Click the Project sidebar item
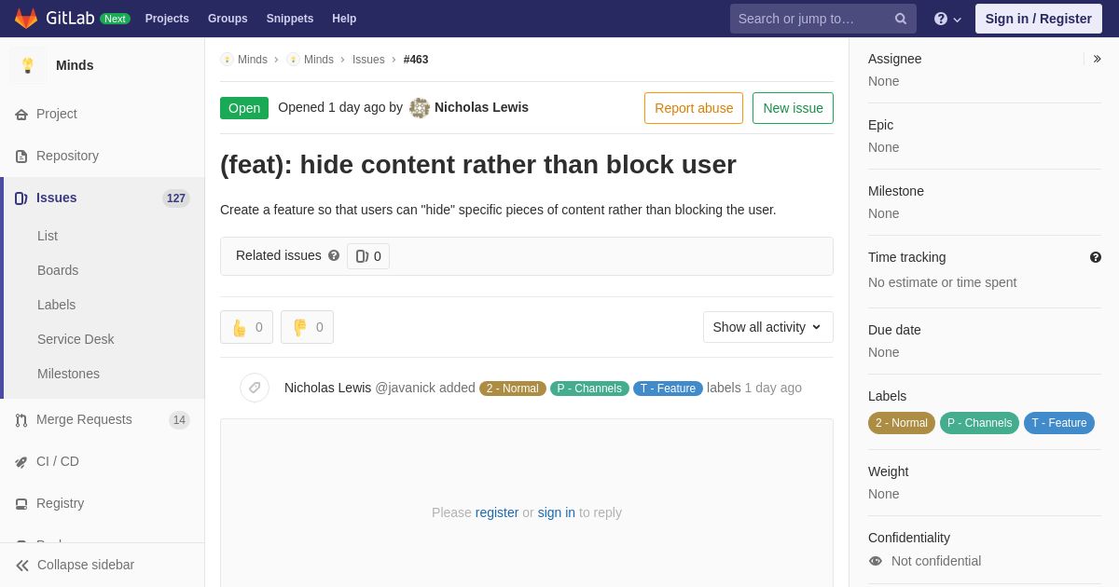 coord(103,114)
